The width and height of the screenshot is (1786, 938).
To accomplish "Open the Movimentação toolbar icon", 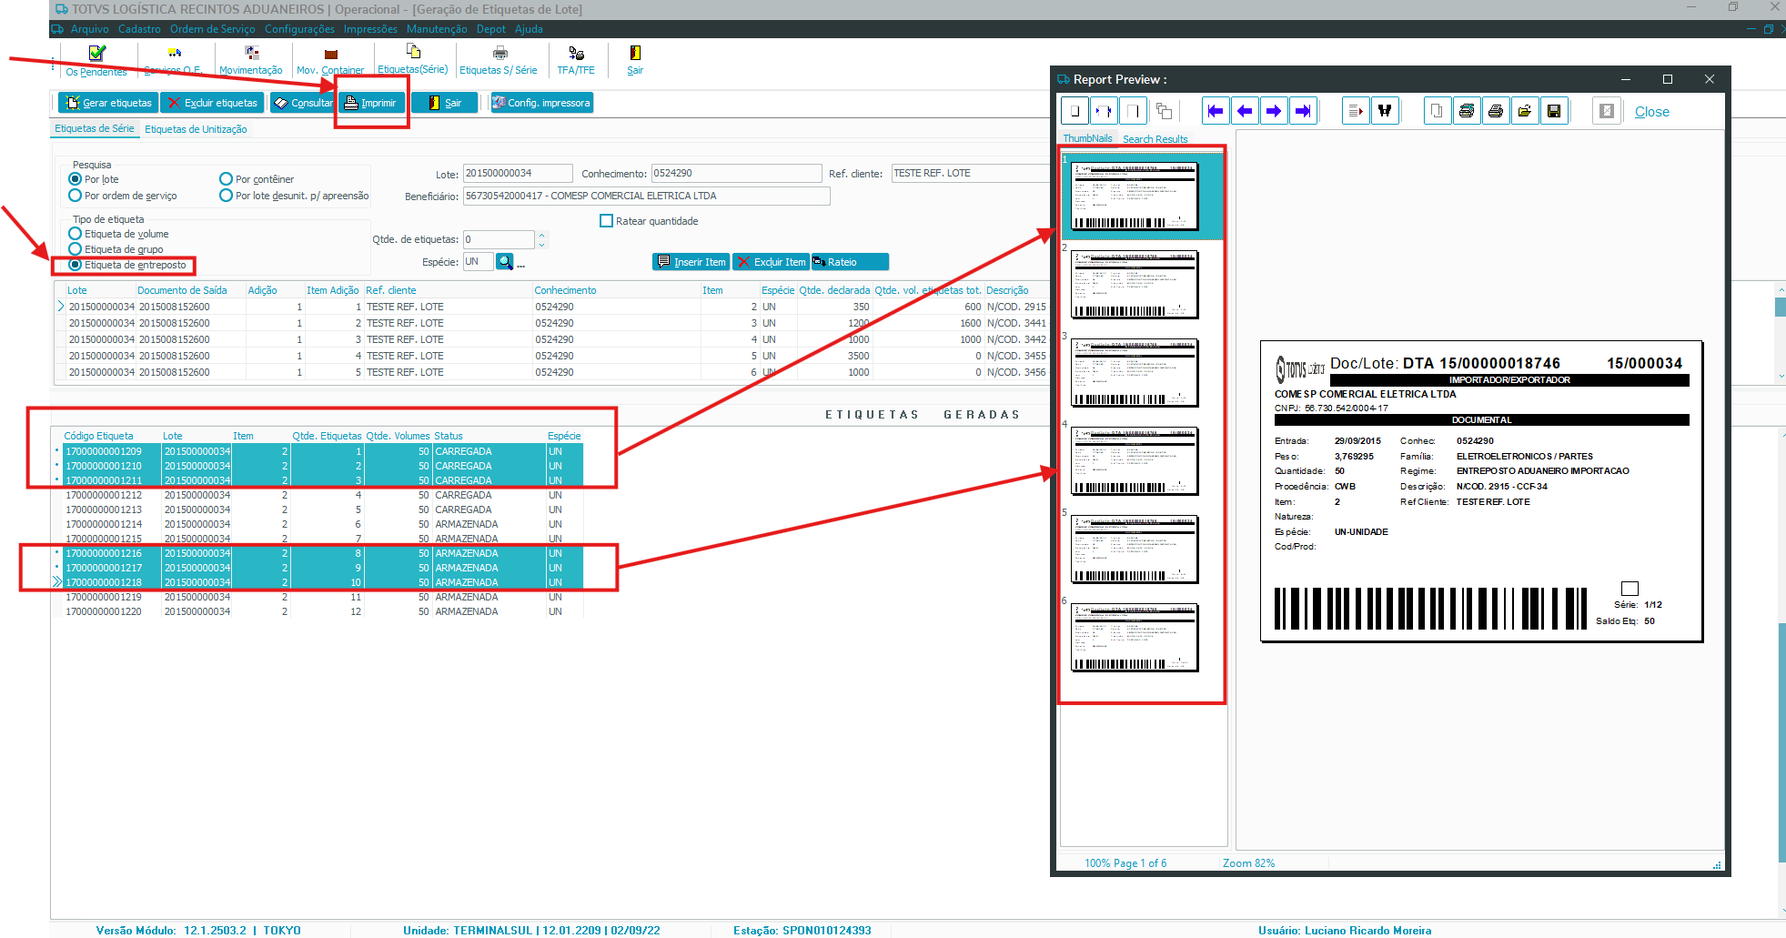I will point(252,54).
